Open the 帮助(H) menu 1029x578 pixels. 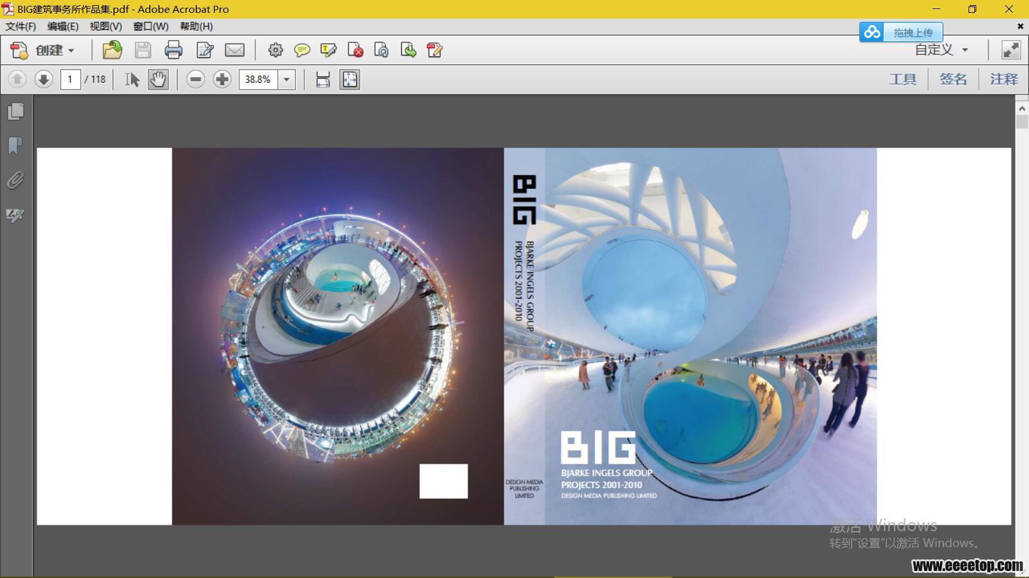(196, 26)
